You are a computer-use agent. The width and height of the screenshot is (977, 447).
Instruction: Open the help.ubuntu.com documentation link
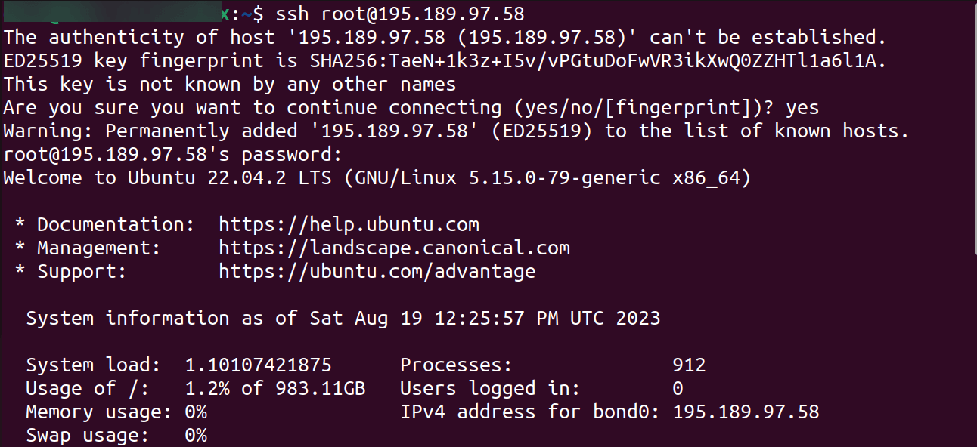pyautogui.click(x=349, y=224)
